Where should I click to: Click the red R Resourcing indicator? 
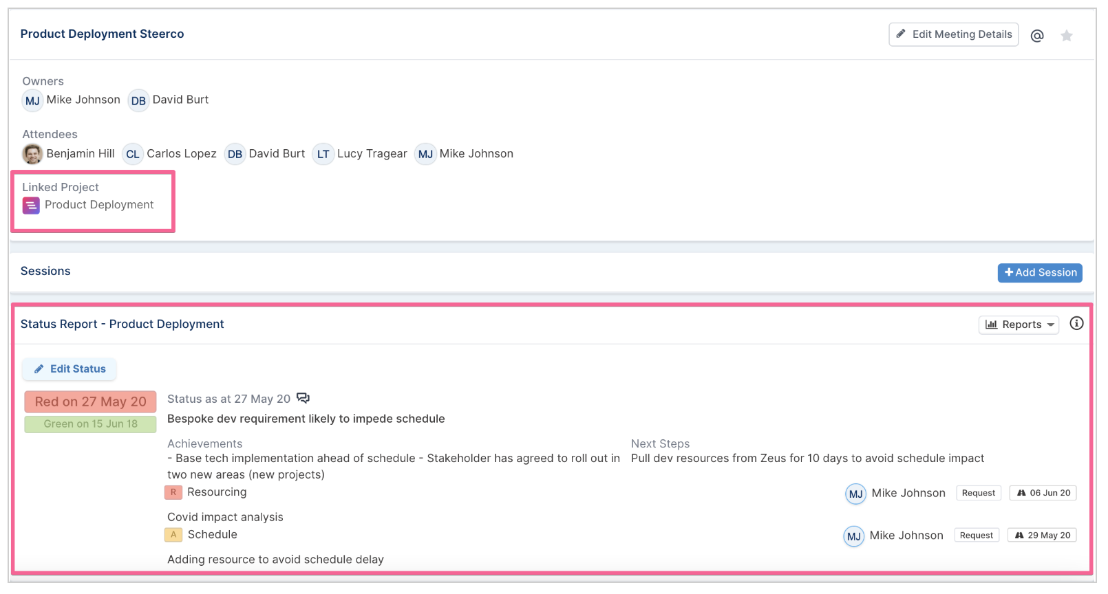point(173,492)
